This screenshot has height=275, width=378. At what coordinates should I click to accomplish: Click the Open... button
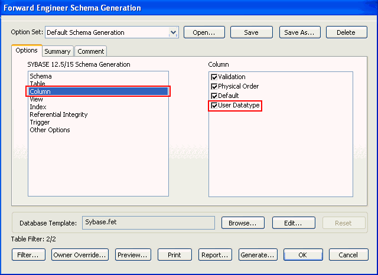204,32
